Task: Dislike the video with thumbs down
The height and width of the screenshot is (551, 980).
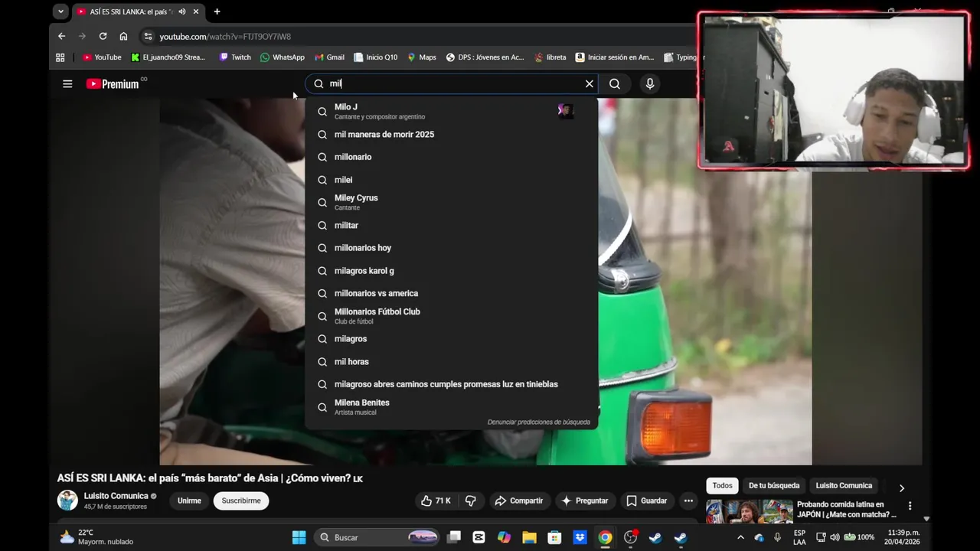Action: click(x=471, y=500)
